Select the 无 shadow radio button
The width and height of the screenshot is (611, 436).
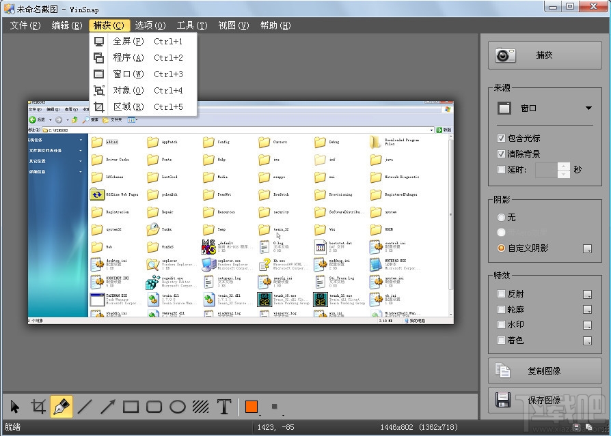click(x=502, y=218)
